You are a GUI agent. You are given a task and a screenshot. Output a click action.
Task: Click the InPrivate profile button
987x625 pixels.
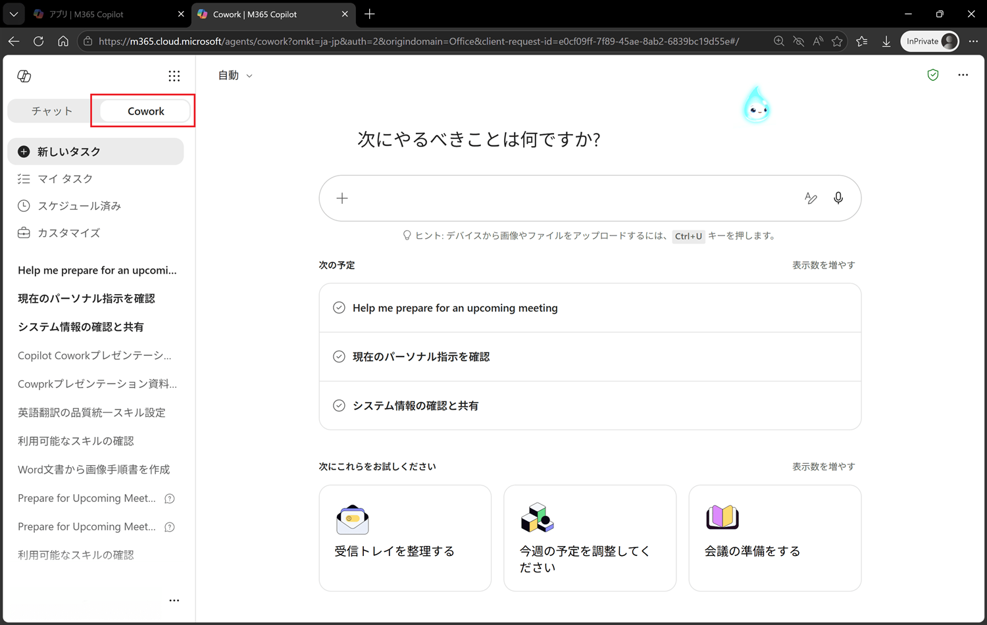click(x=930, y=41)
